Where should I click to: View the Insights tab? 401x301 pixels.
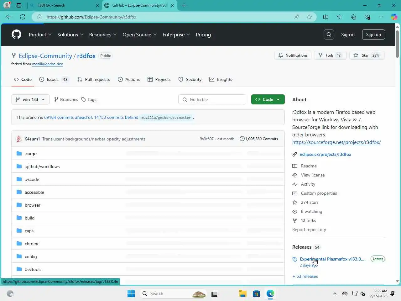point(221,79)
